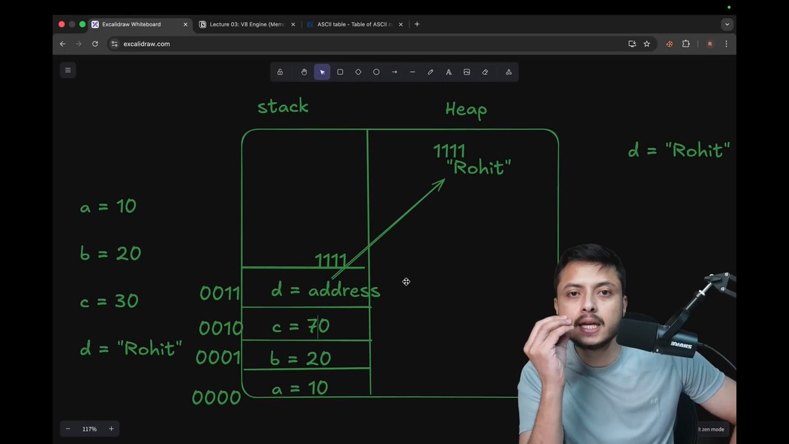Switch to the Lecture 03: V8 Engine tab

[247, 24]
